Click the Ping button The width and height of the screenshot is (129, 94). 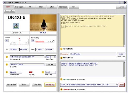click(x=24, y=85)
